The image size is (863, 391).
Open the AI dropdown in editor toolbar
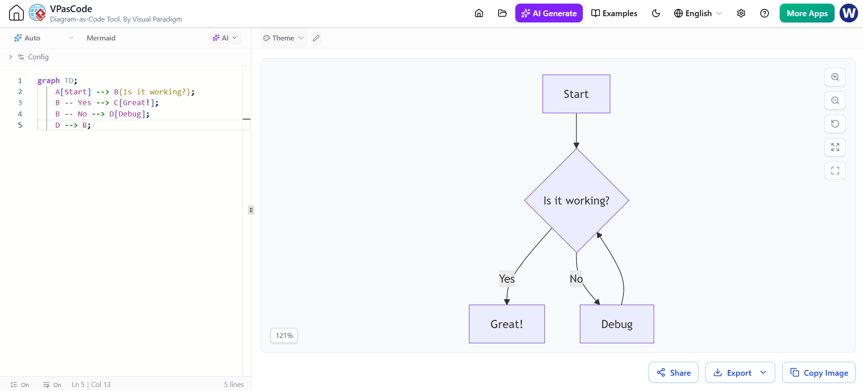(225, 38)
